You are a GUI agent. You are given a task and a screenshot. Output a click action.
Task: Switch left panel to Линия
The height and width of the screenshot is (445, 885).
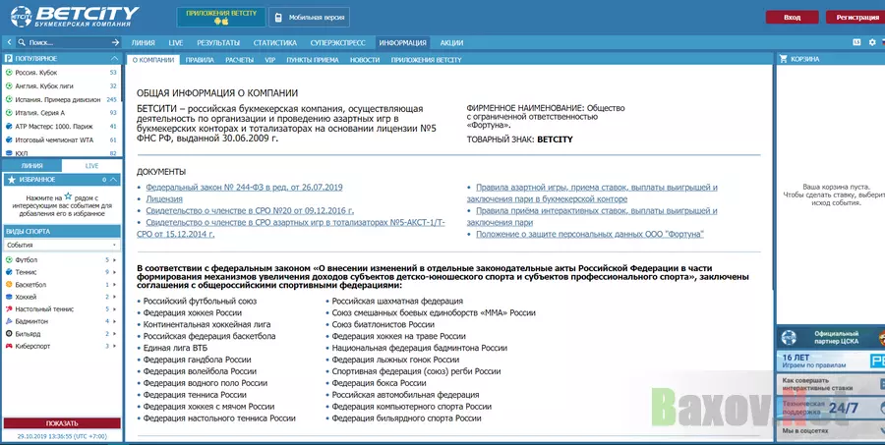[31, 166]
